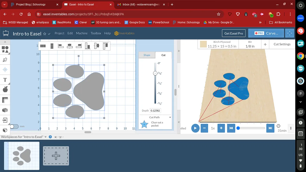Open the Birch Plywood material selector
Viewport: 306px width, 172px height.
coord(218,44)
